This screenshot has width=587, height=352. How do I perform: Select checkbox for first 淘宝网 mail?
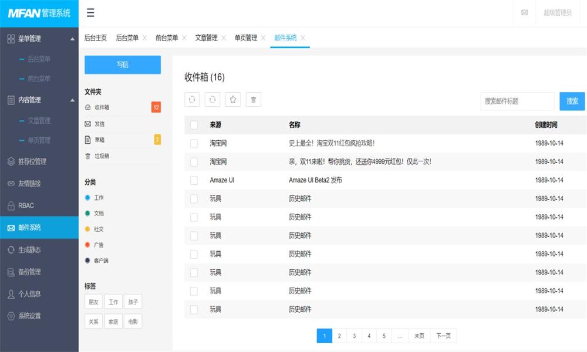click(x=194, y=143)
